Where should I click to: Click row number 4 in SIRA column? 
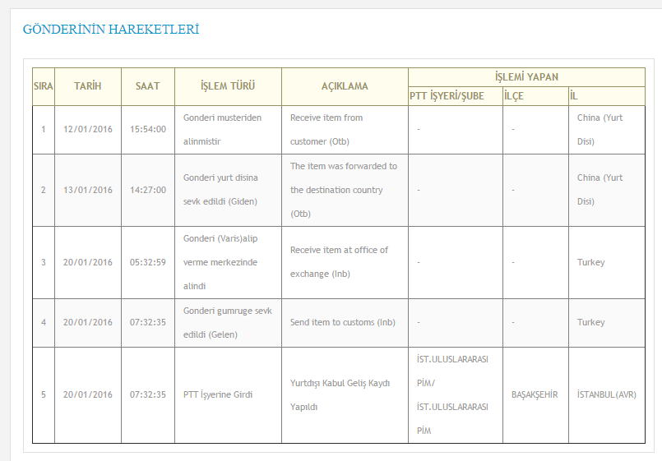click(44, 323)
